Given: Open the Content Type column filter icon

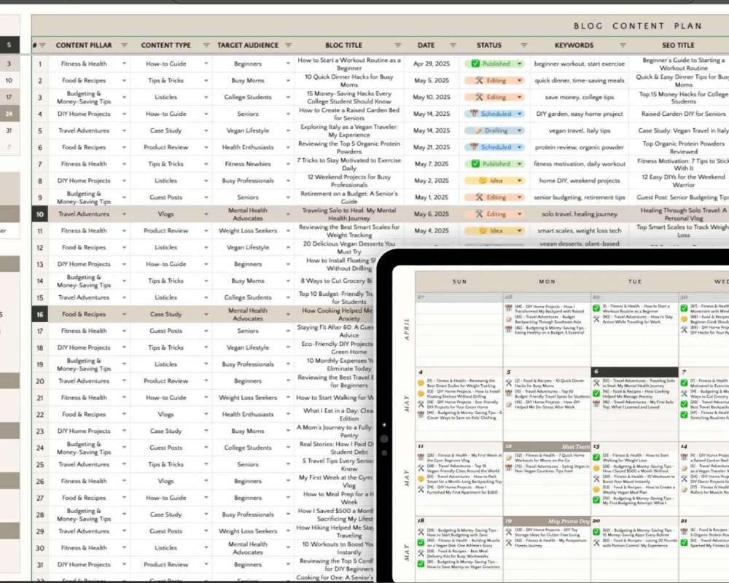Looking at the screenshot, I should [206, 46].
